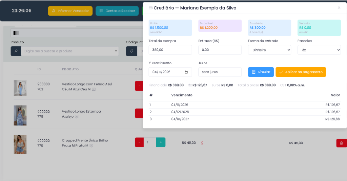Click the Limite R$ 1.500,00 card
This screenshot has width=347, height=181.
(x=170, y=28)
